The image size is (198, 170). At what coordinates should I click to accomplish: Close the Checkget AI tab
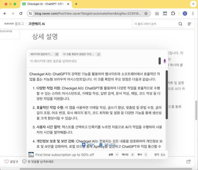(68, 4)
